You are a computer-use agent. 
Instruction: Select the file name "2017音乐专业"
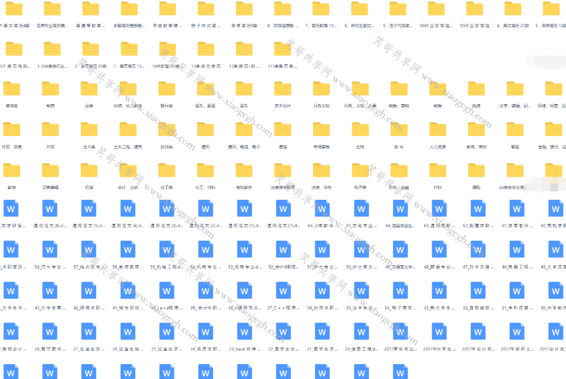pos(400,349)
